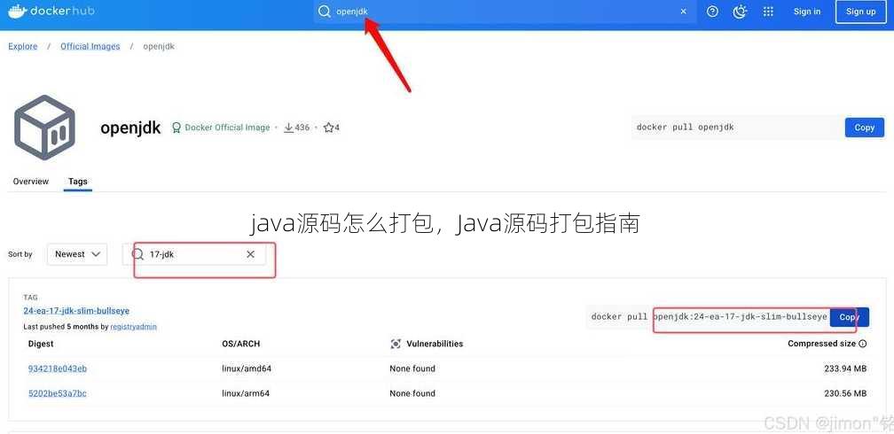Click the linux/amd64 cell

[x=247, y=368]
